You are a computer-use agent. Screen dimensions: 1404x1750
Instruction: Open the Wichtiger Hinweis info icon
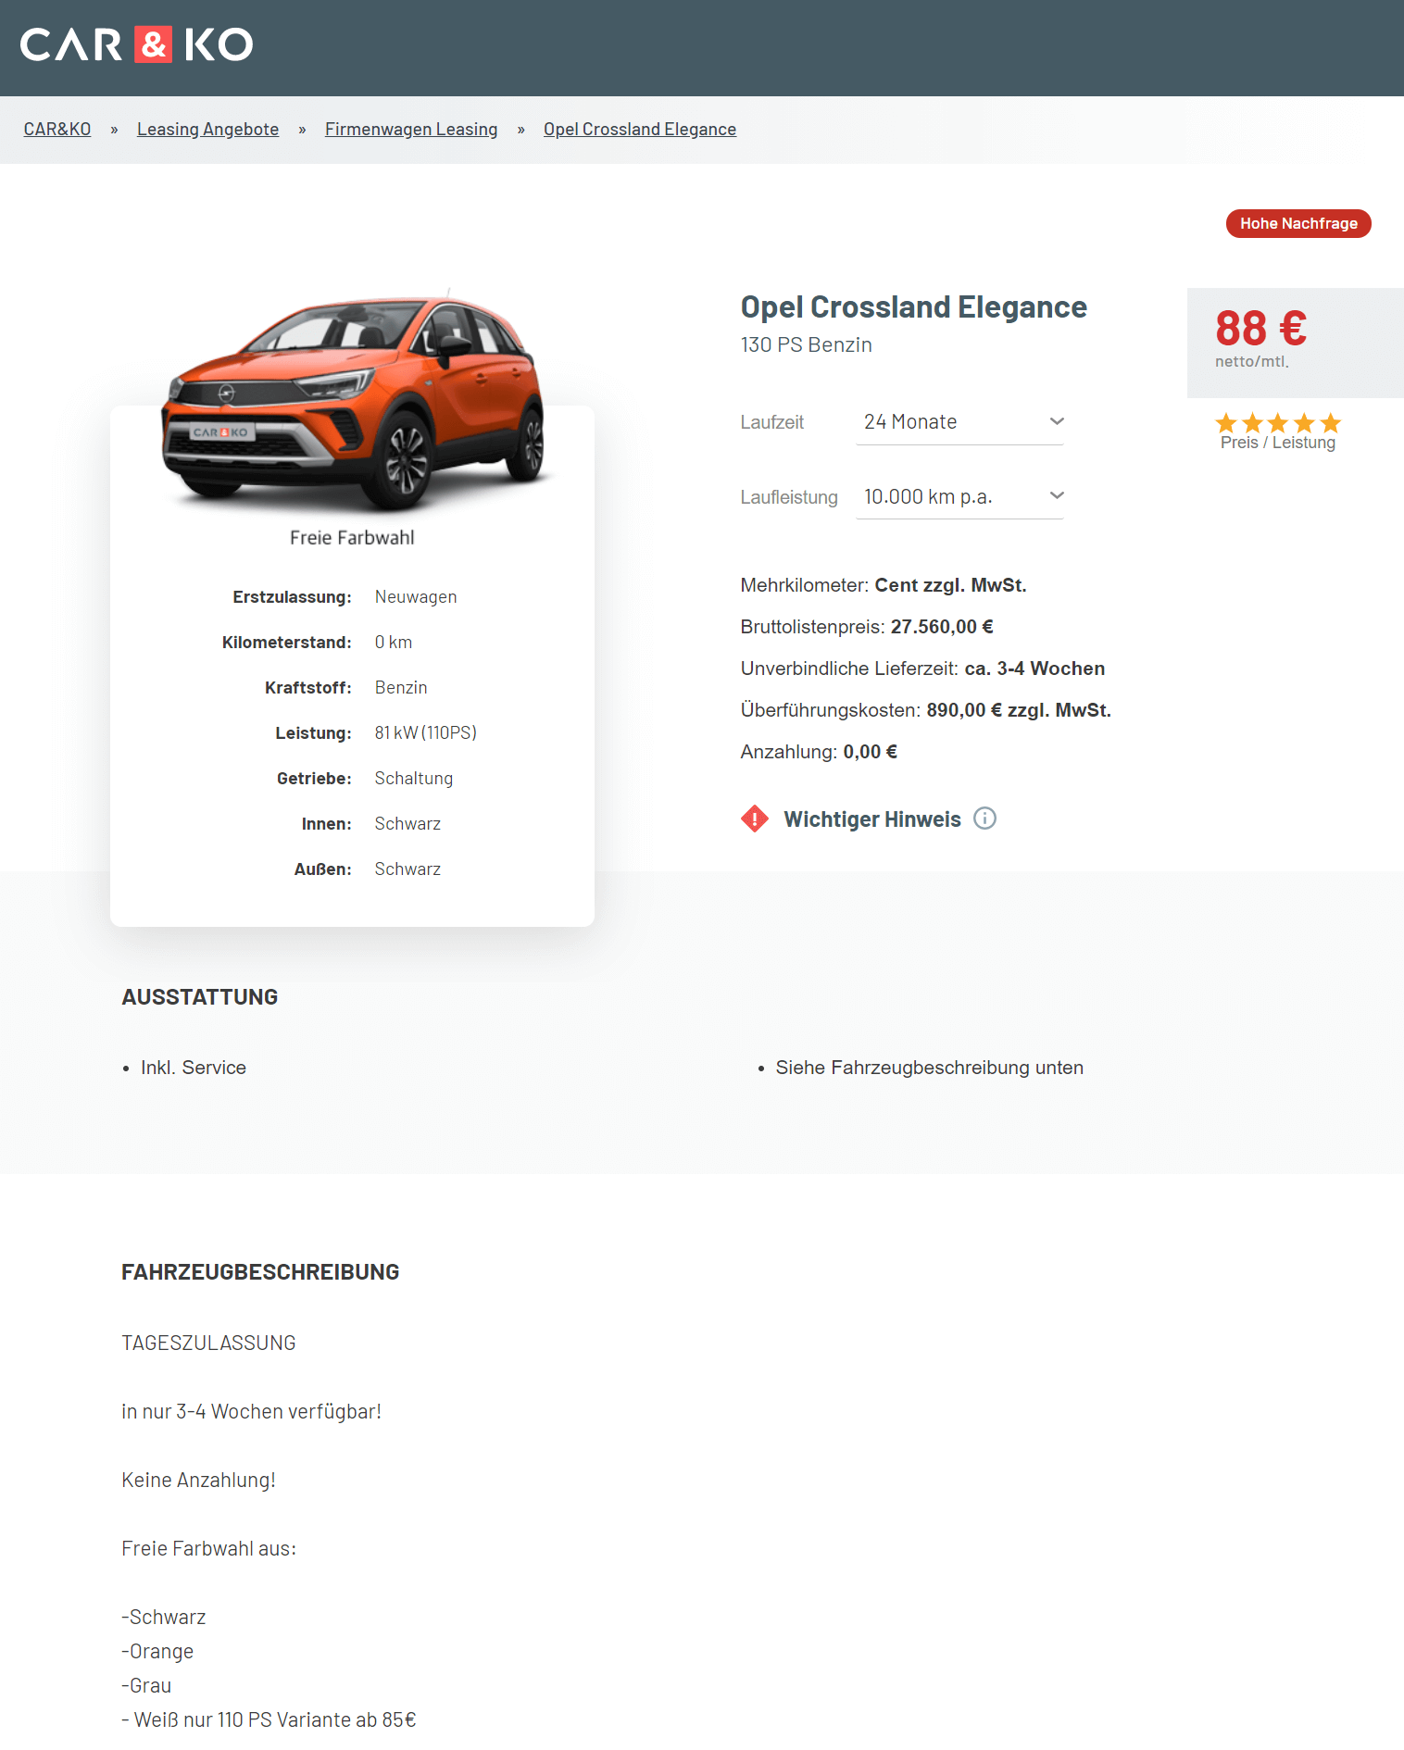pos(984,819)
